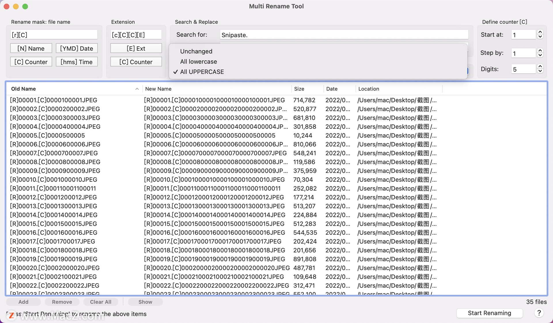Add [C] Counter to file name mask
The width and height of the screenshot is (553, 323).
[x=31, y=62]
